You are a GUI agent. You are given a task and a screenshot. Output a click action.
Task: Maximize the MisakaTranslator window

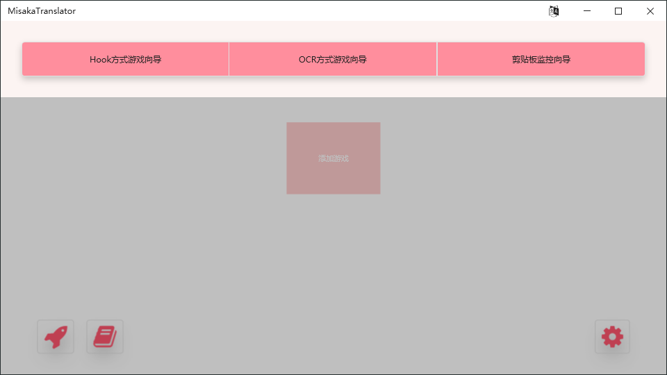click(618, 11)
